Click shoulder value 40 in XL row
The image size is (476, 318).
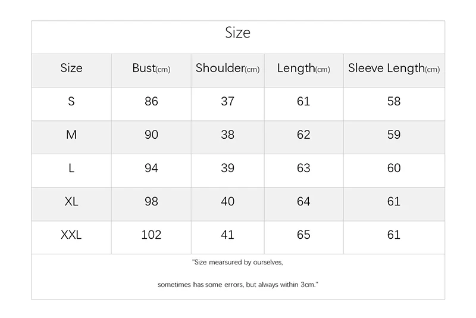228,201
